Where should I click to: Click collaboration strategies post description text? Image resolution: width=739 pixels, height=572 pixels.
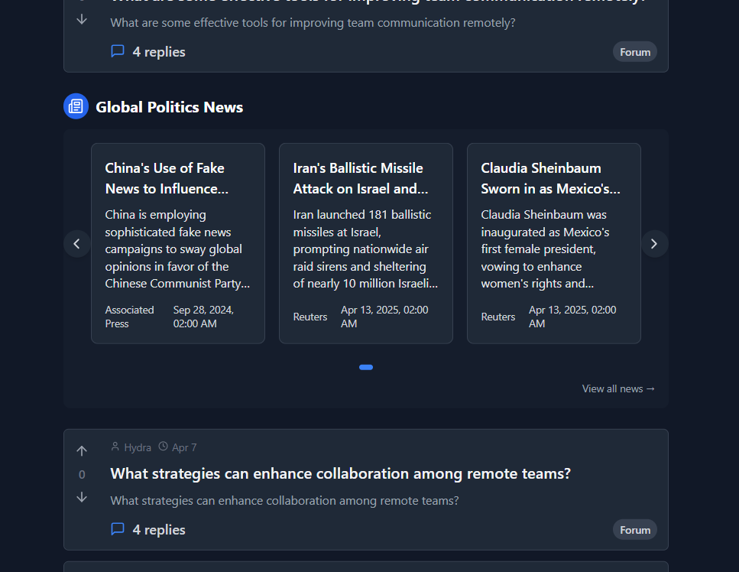tap(284, 500)
